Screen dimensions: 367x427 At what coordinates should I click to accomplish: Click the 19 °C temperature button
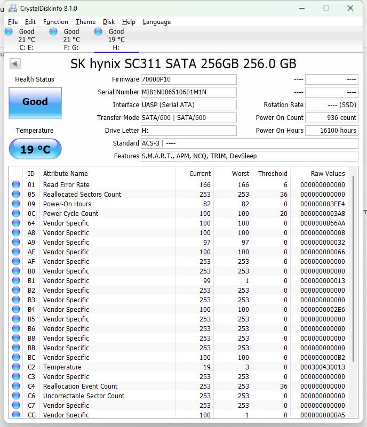point(35,149)
